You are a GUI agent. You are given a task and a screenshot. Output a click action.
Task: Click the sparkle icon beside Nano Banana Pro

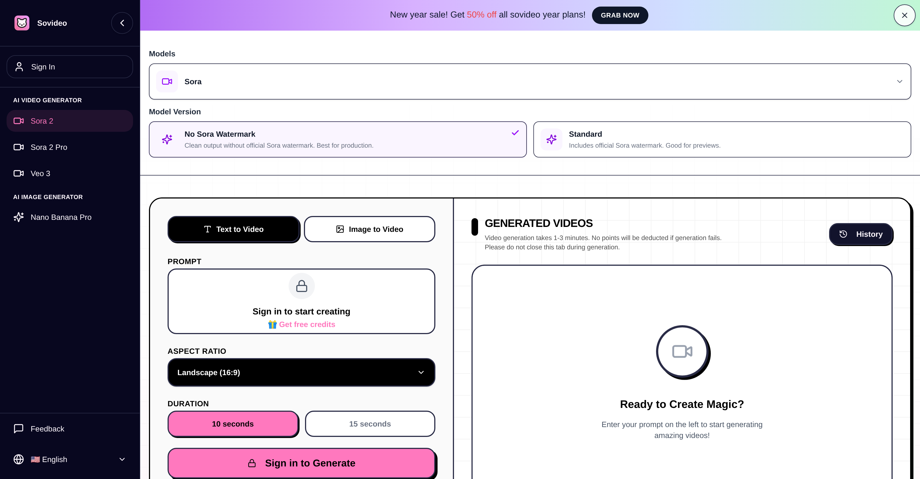pyautogui.click(x=19, y=217)
